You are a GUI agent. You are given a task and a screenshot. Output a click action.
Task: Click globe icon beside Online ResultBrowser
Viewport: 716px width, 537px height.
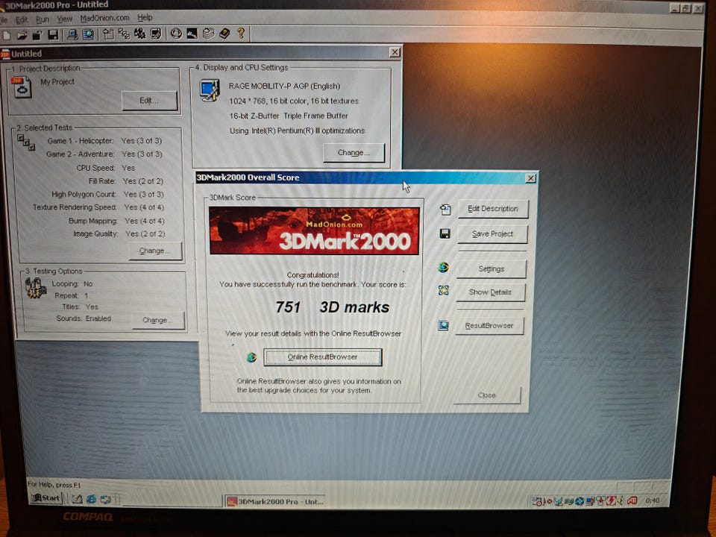(251, 357)
